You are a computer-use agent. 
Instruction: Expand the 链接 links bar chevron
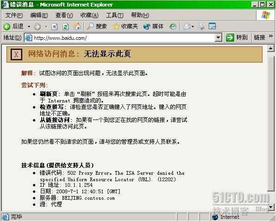pyautogui.click(x=271, y=36)
